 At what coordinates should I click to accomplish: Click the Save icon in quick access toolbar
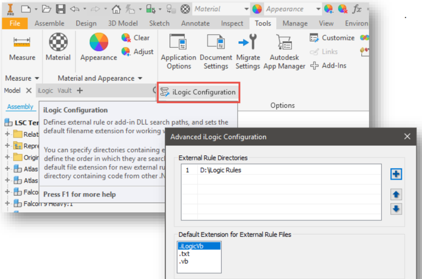coord(61,9)
